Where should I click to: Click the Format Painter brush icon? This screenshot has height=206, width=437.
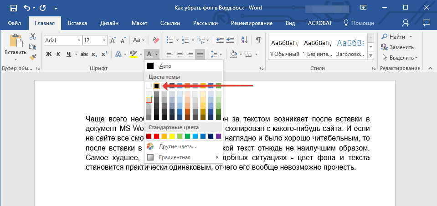[x=33, y=57]
